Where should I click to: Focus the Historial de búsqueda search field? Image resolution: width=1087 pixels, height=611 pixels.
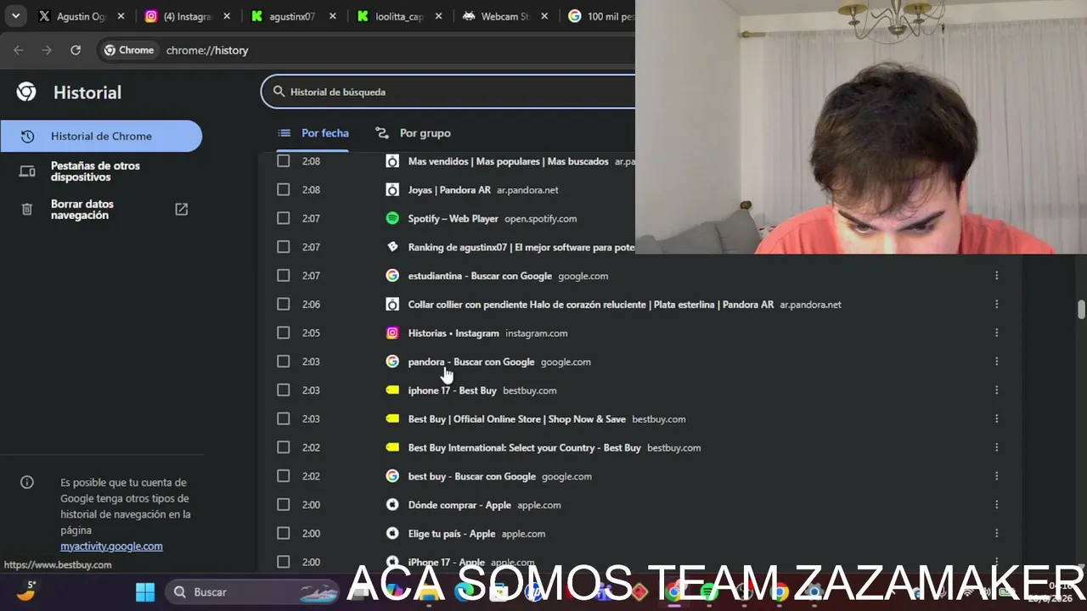coord(448,92)
